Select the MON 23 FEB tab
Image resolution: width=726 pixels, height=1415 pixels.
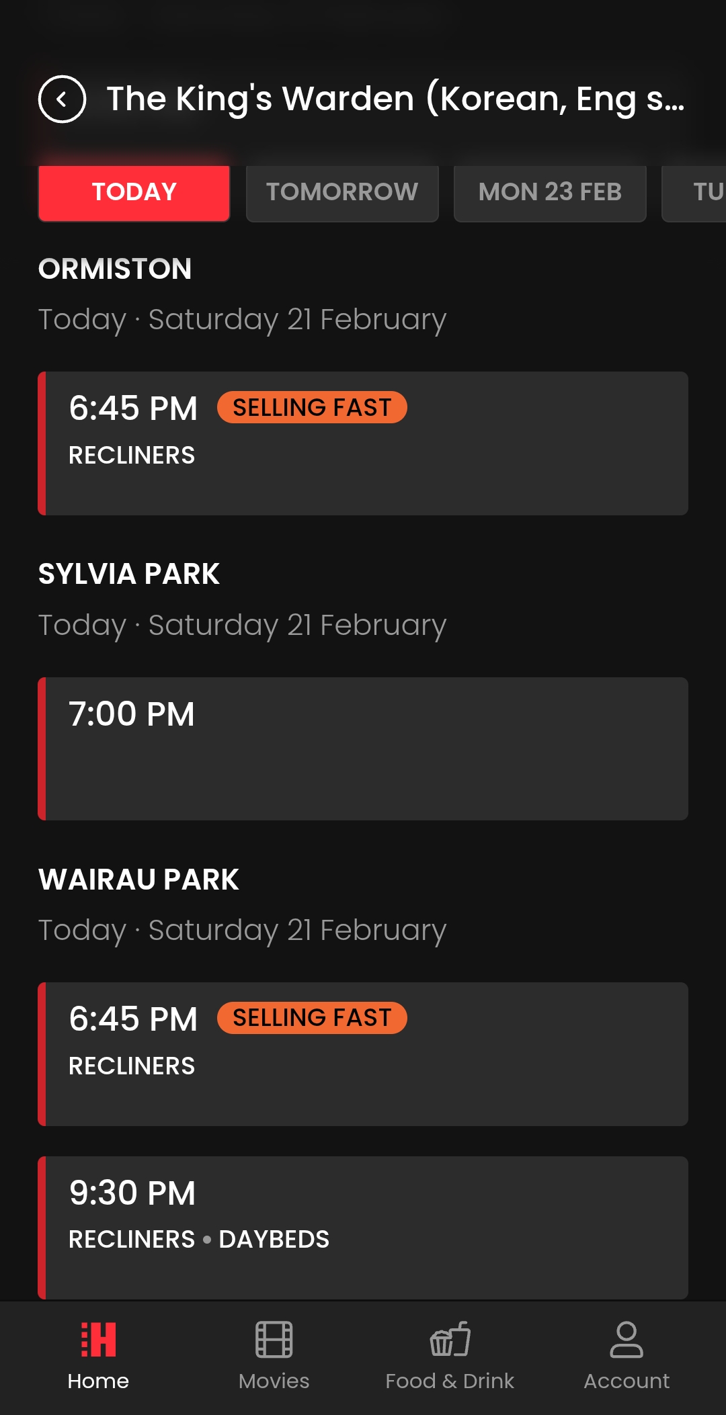[x=550, y=192]
